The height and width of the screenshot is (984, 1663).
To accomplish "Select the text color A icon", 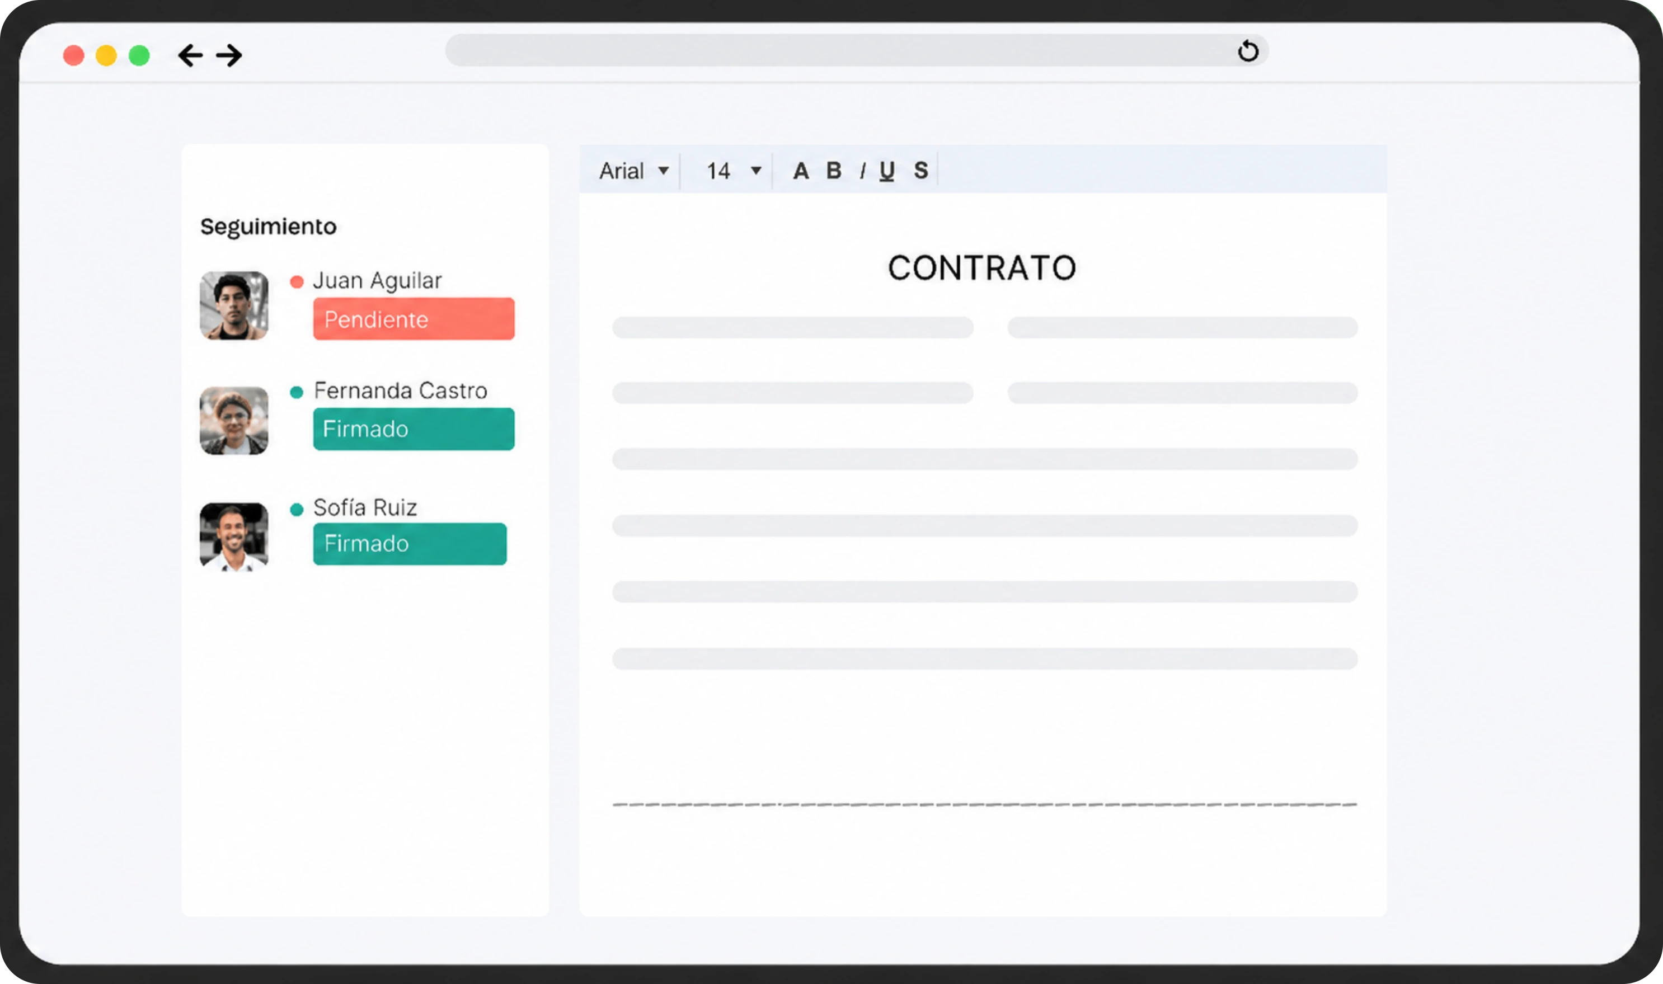I will pos(801,171).
